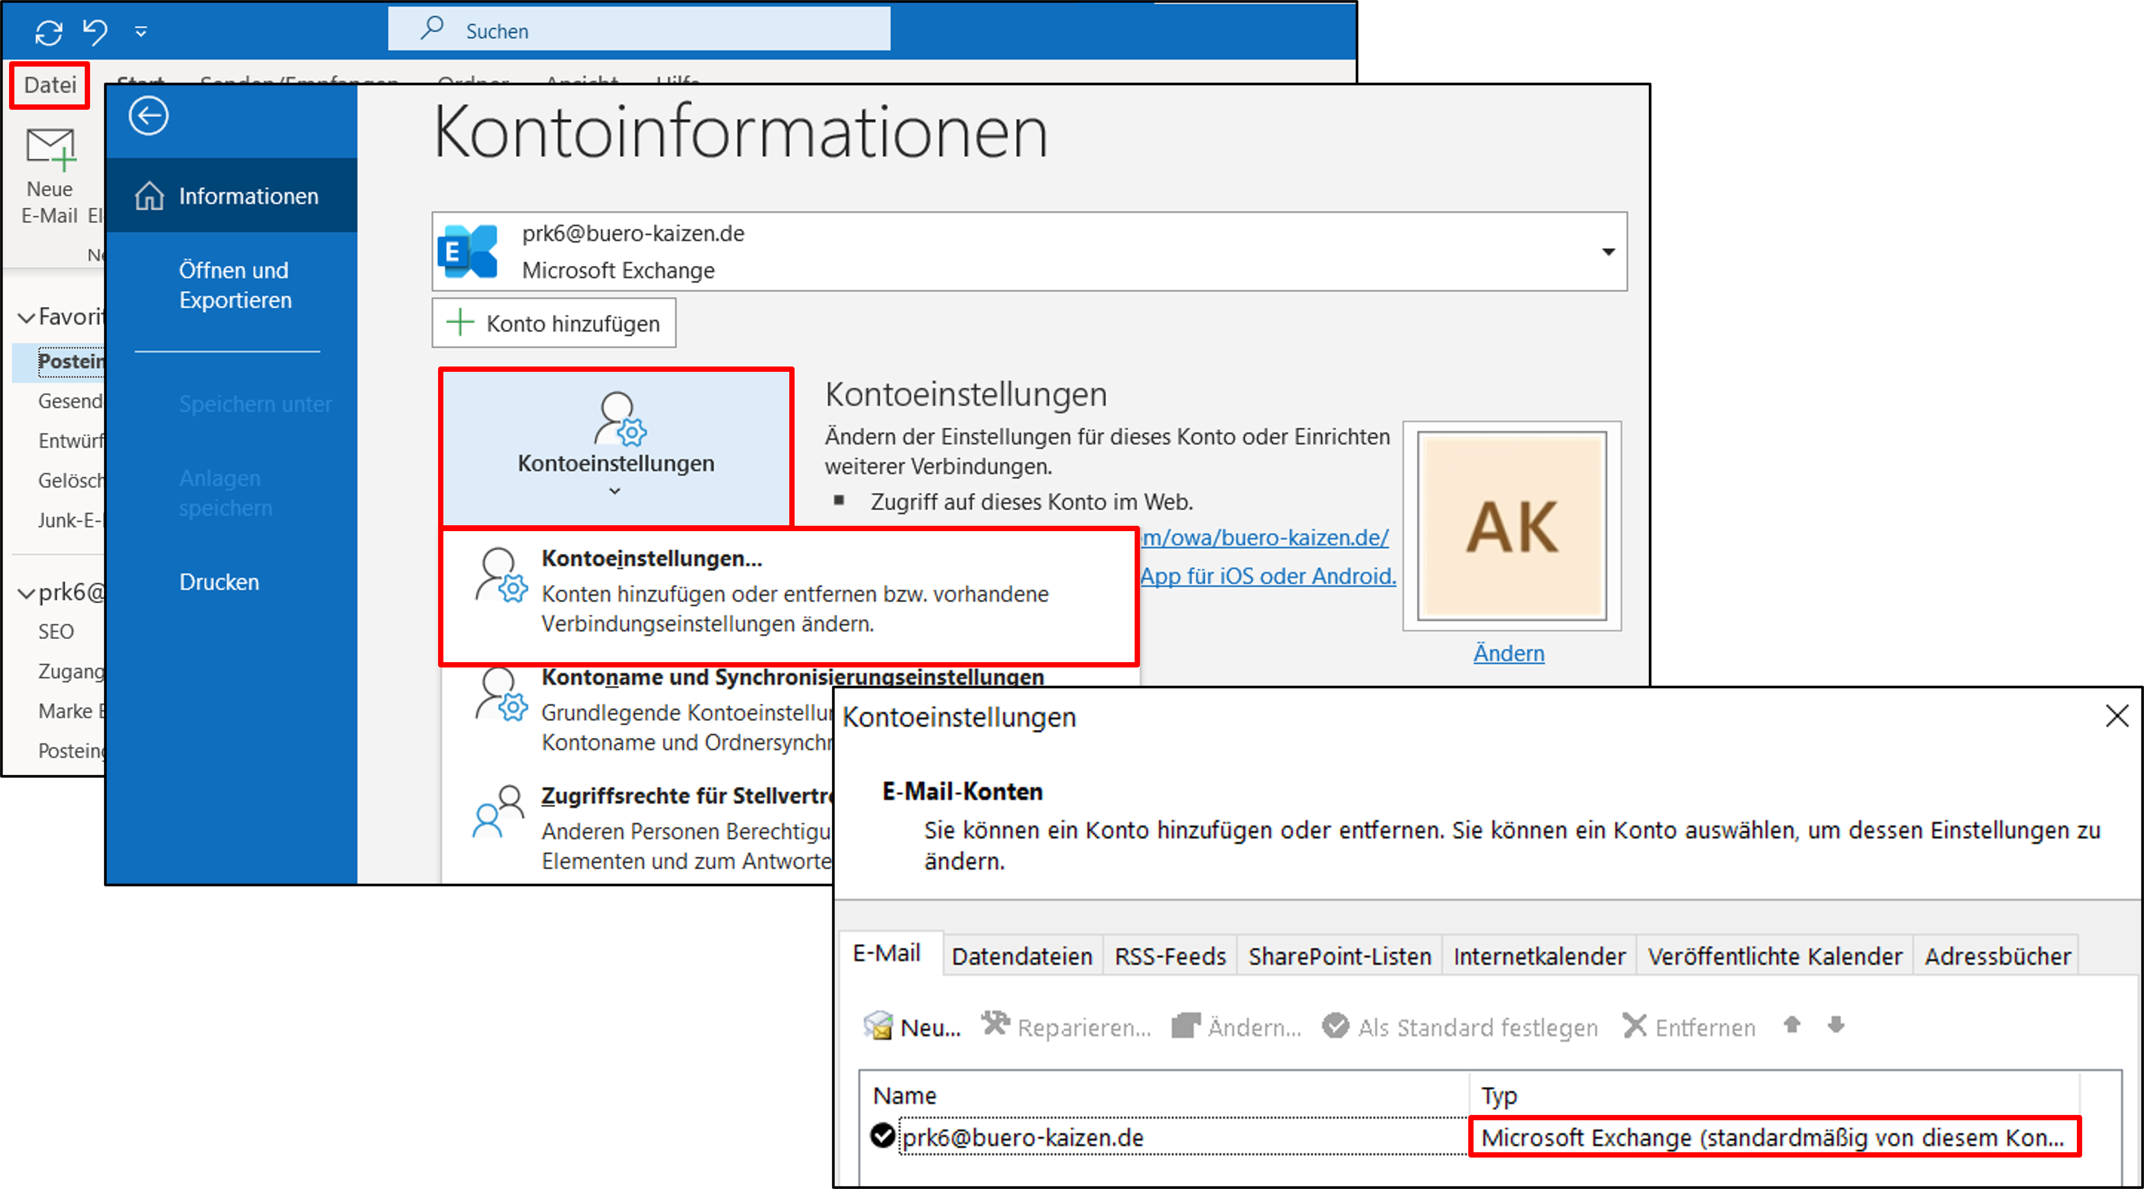Click the move account down arrow icon
The width and height of the screenshot is (2144, 1189).
point(1836,1025)
